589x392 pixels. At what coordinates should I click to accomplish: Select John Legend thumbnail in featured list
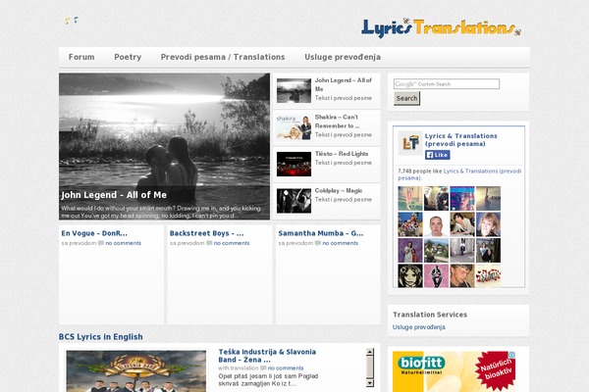point(294,90)
